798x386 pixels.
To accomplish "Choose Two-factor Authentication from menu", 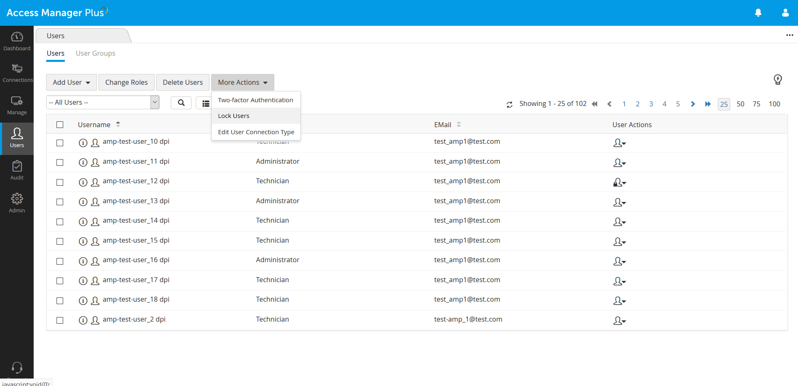I will (x=256, y=100).
